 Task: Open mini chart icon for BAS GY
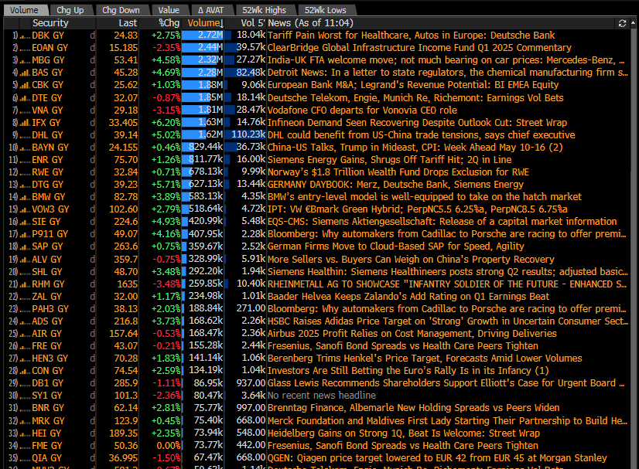25,73
